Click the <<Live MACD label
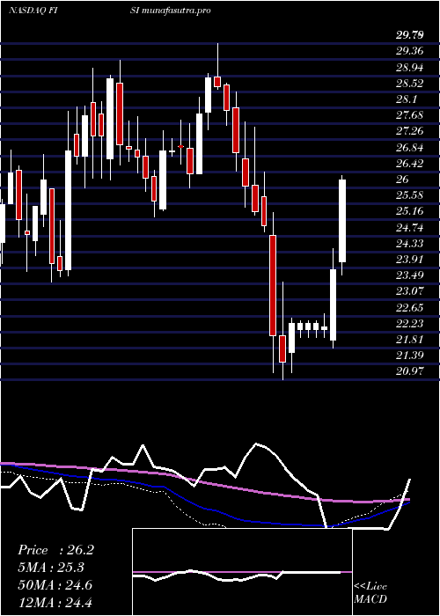Image resolution: width=440 pixels, height=616 pixels. pos(370,593)
